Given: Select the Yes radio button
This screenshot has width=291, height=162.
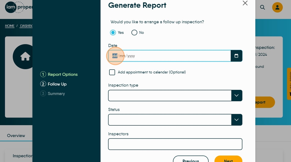Looking at the screenshot, I should pos(113,33).
